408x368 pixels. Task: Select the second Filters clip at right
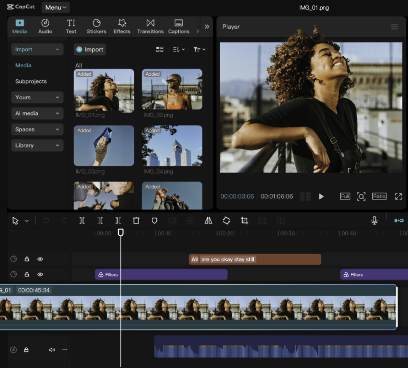tap(374, 275)
